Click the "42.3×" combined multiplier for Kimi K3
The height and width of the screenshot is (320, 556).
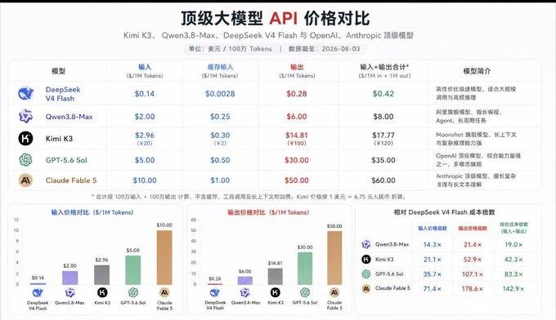tap(513, 260)
